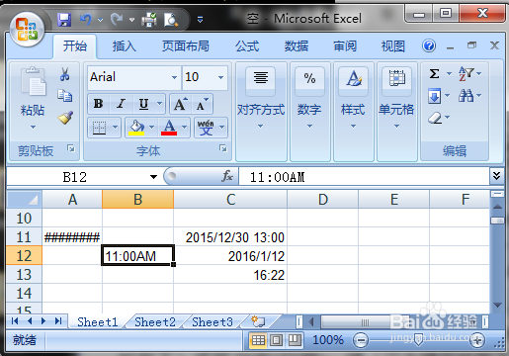Click the formula bar showing 11:00AM
The width and height of the screenshot is (509, 356).
364,177
